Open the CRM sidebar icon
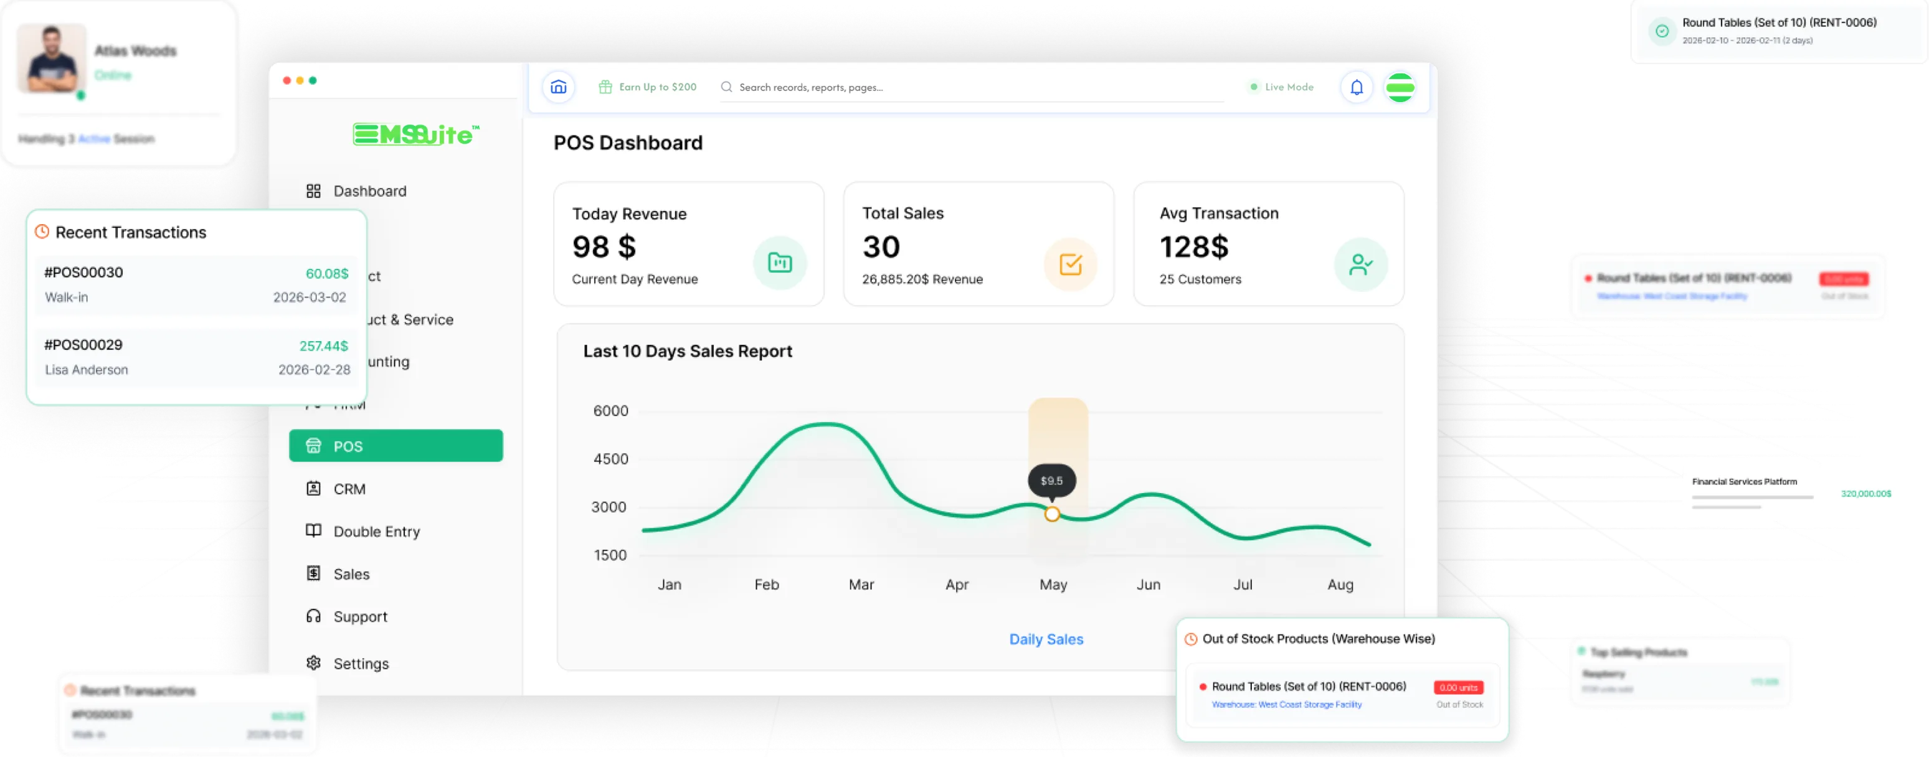 click(313, 488)
